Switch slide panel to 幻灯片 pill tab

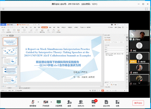pos(11,36)
